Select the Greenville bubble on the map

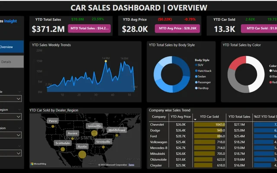103,147
